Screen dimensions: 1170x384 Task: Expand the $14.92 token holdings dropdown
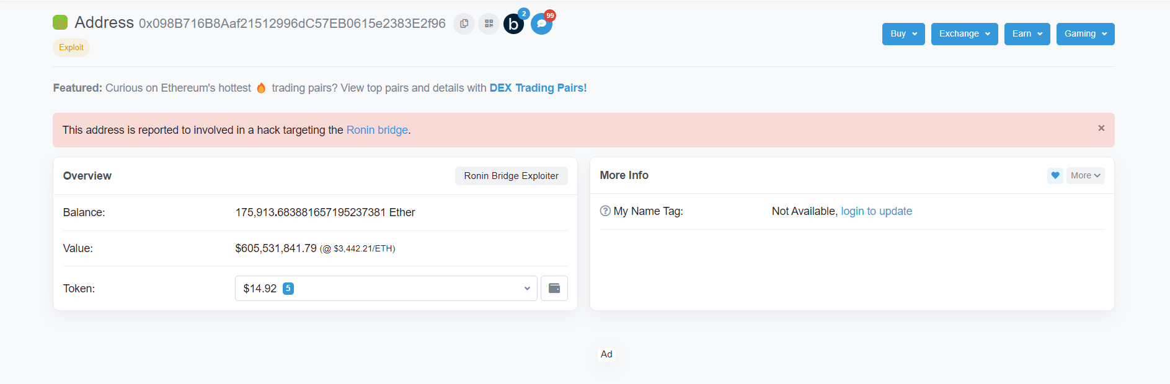pos(386,288)
